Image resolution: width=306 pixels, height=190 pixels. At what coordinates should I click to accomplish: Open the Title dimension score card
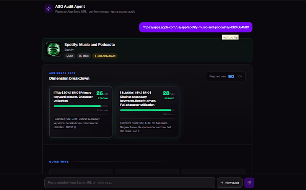pyautogui.click(x=81, y=112)
